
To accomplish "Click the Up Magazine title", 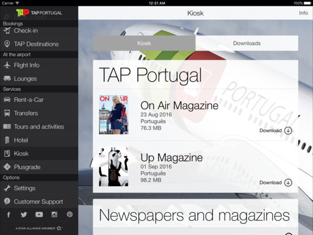I will click(x=171, y=157).
